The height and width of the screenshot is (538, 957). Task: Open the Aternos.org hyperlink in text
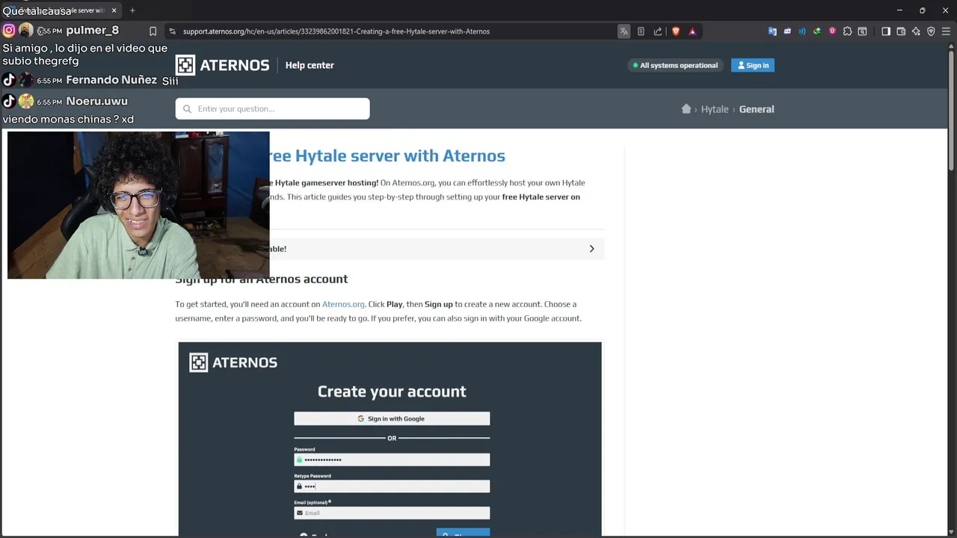click(x=343, y=304)
